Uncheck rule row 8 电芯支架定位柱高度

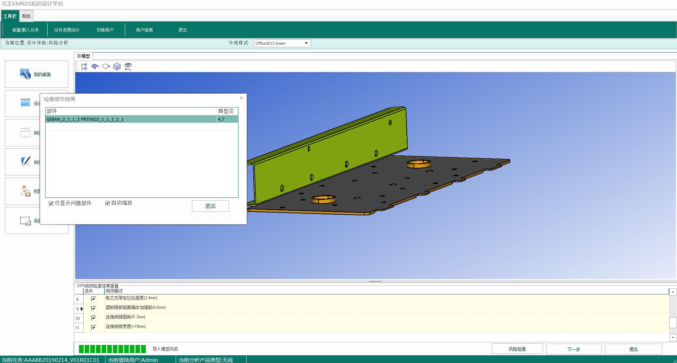click(x=93, y=299)
